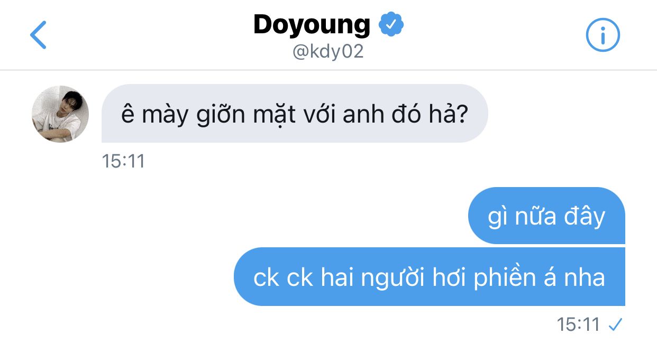Select the sent message "gì nữa đây"

[x=546, y=216]
